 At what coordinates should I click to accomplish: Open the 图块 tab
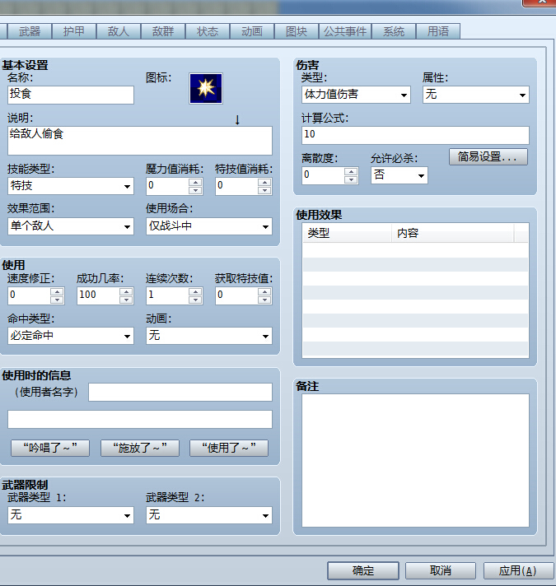tap(297, 31)
